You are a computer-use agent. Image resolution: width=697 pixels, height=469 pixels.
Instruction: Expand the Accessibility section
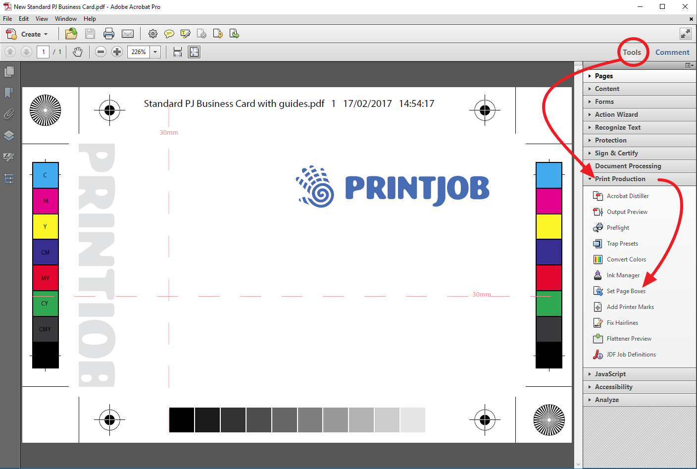pos(640,387)
